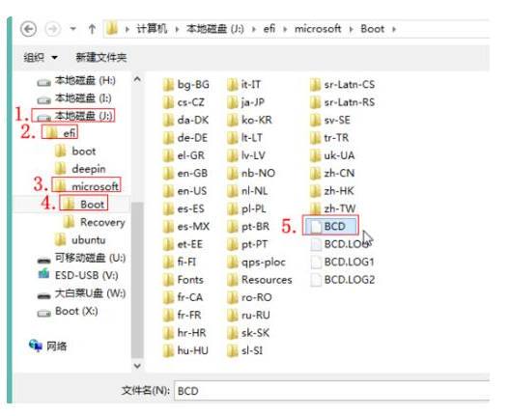
Task: Click the 文件名 input field
Action: click(x=331, y=391)
